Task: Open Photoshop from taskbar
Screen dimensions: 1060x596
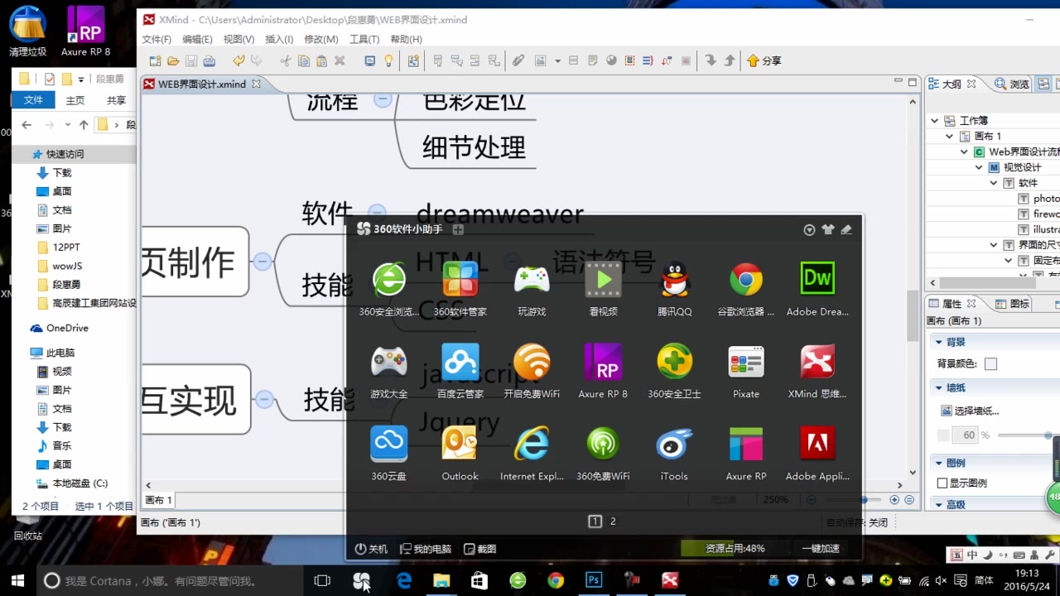Action: pyautogui.click(x=594, y=581)
